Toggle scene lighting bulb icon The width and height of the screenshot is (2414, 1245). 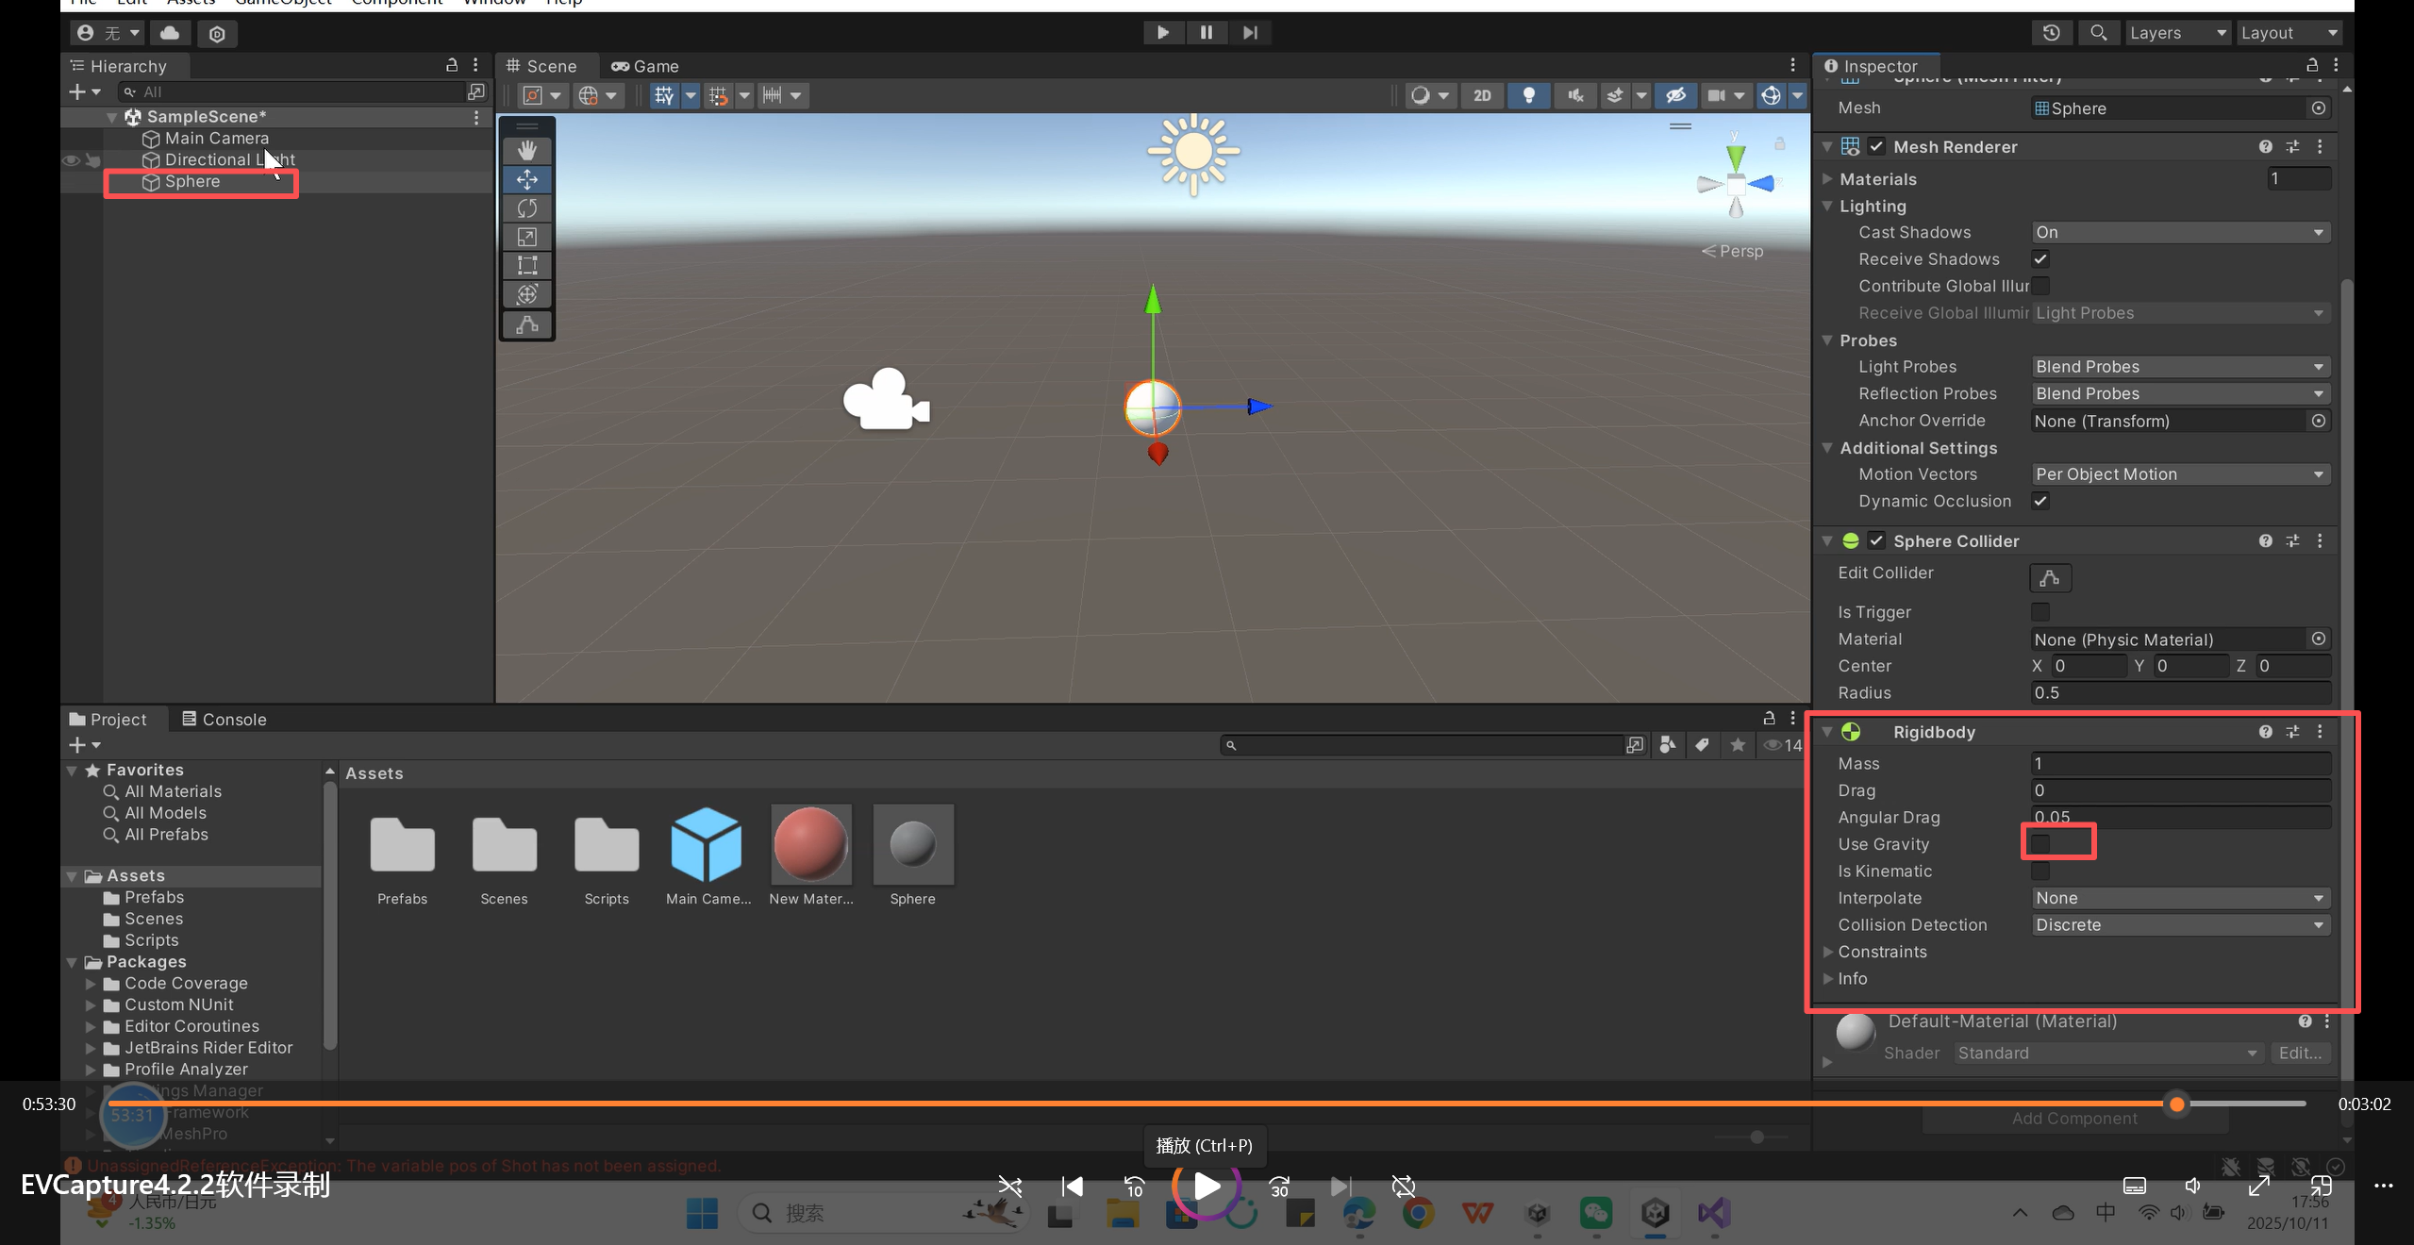(x=1528, y=95)
